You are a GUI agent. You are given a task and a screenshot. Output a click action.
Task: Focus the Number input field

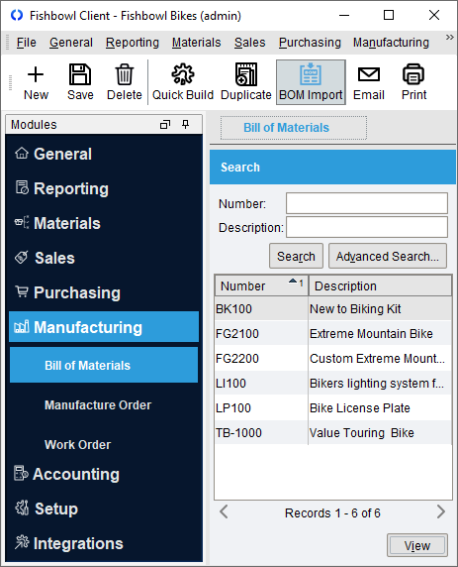367,203
